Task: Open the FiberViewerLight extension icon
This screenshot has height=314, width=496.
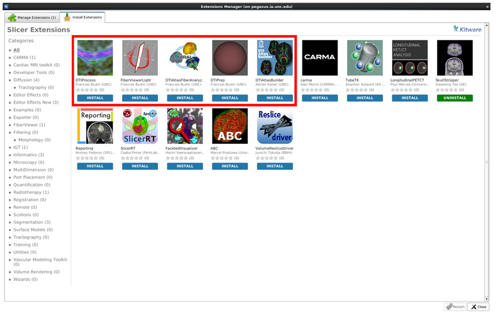Action: tap(140, 58)
